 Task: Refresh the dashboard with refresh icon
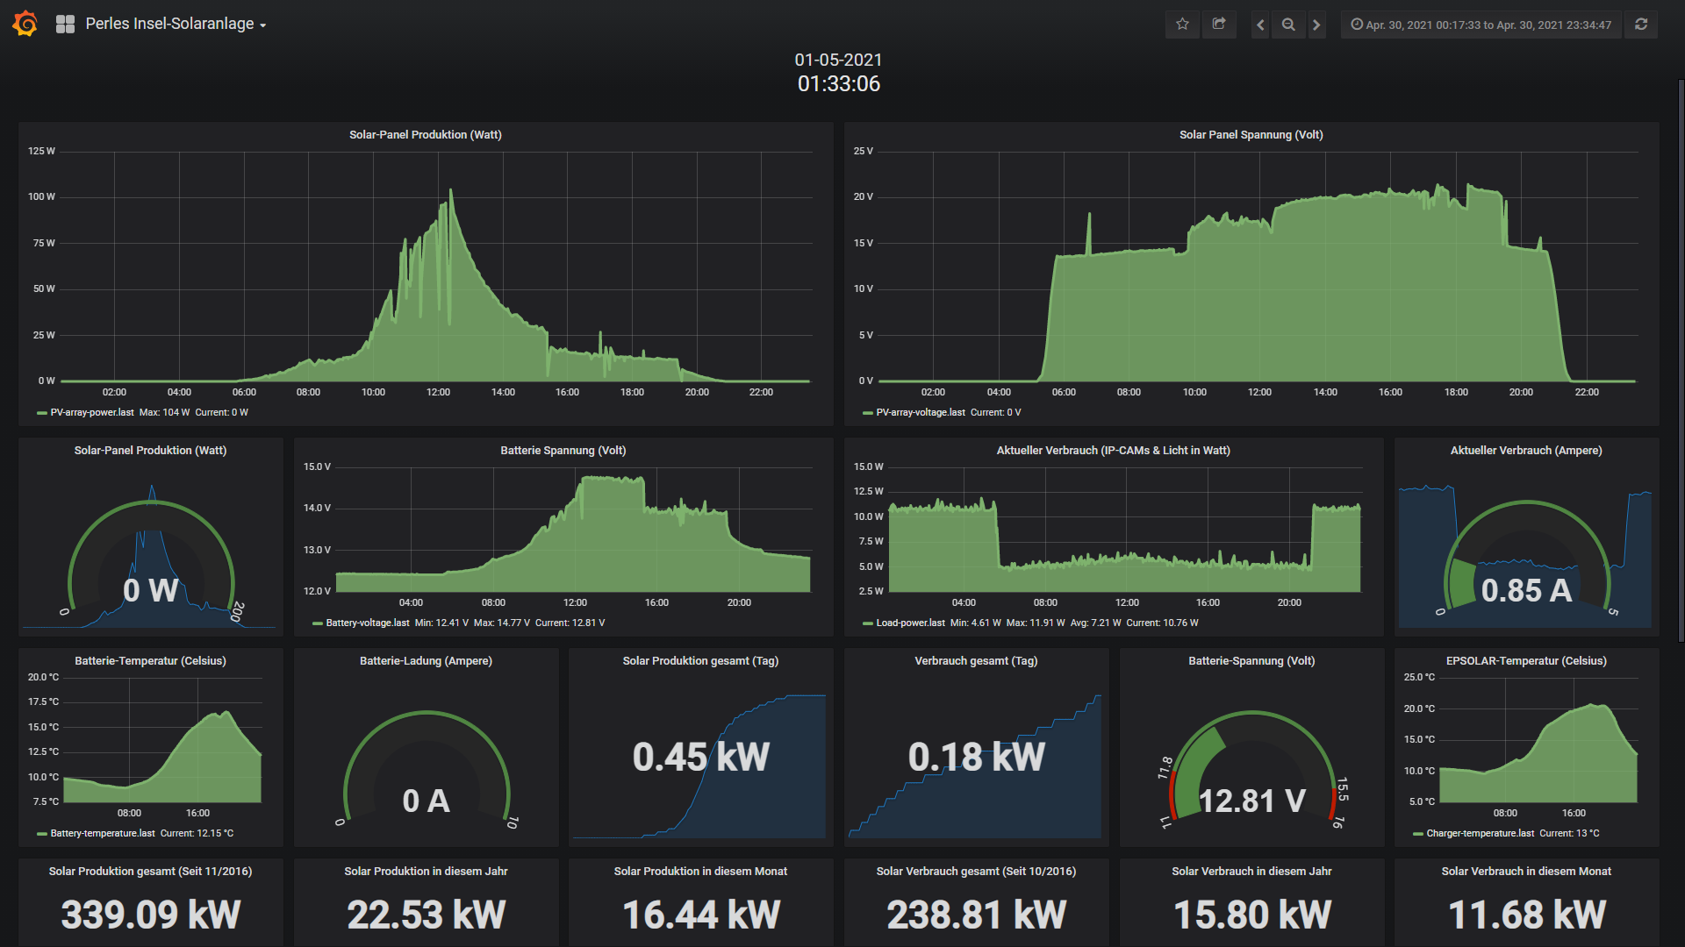pyautogui.click(x=1641, y=25)
